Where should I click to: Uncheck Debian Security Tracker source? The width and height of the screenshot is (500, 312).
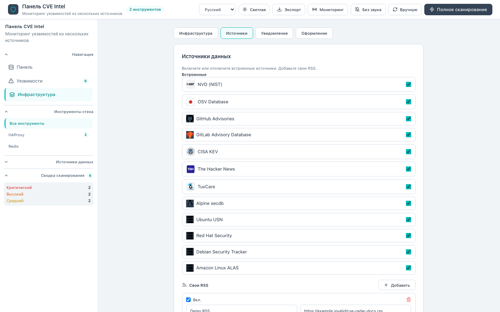(408, 252)
